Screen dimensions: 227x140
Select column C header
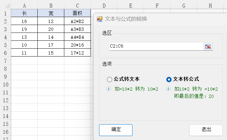77,6
